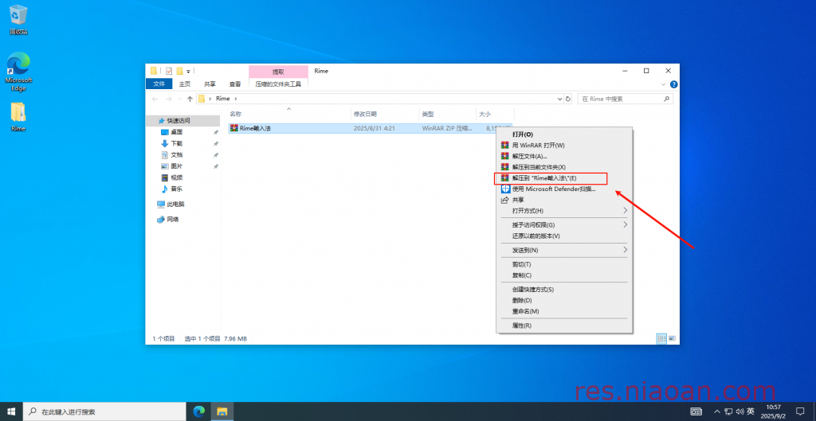Open 下载 in the navigation pane
The height and width of the screenshot is (421, 816).
coord(176,143)
